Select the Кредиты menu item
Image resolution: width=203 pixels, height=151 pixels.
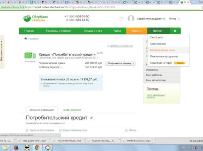pos(137,31)
